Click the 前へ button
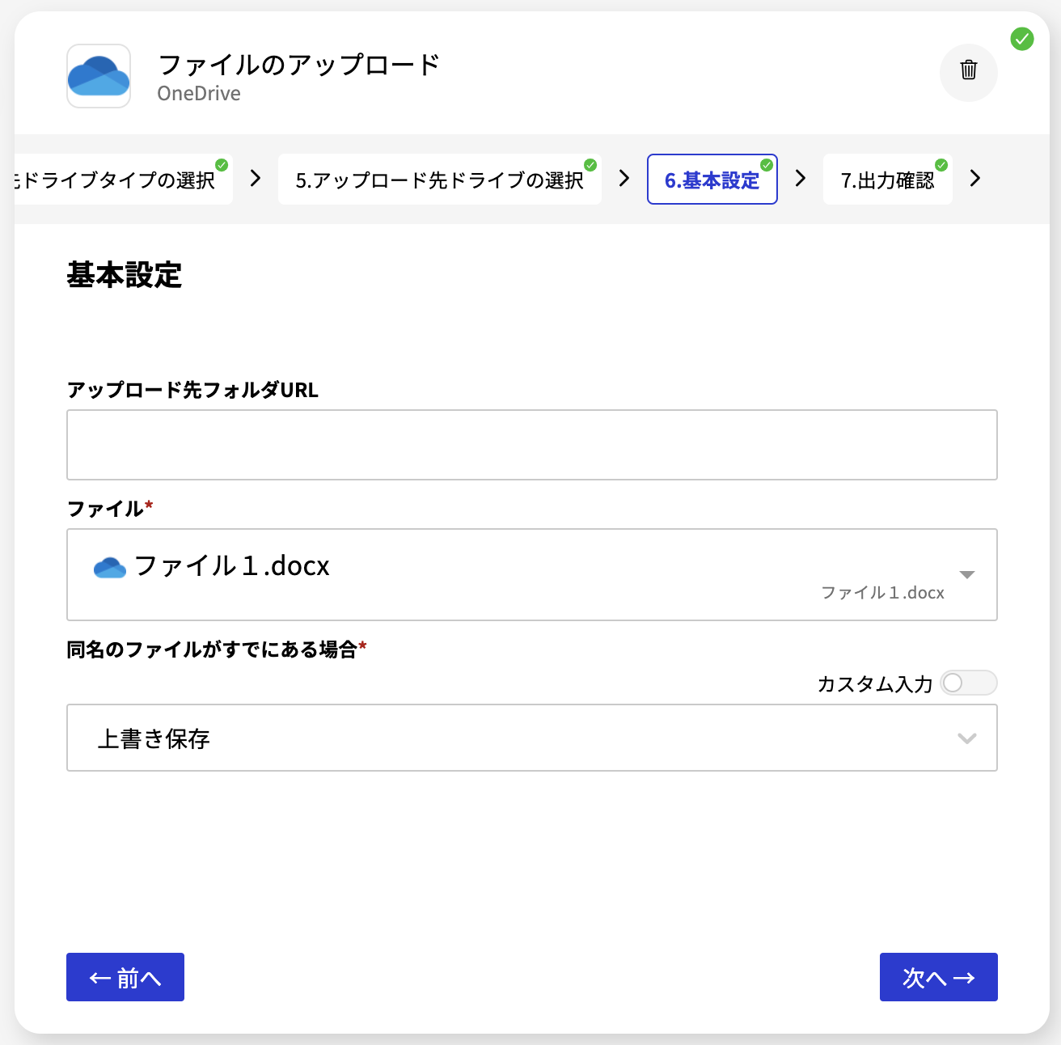This screenshot has height=1045, width=1061. pos(125,977)
